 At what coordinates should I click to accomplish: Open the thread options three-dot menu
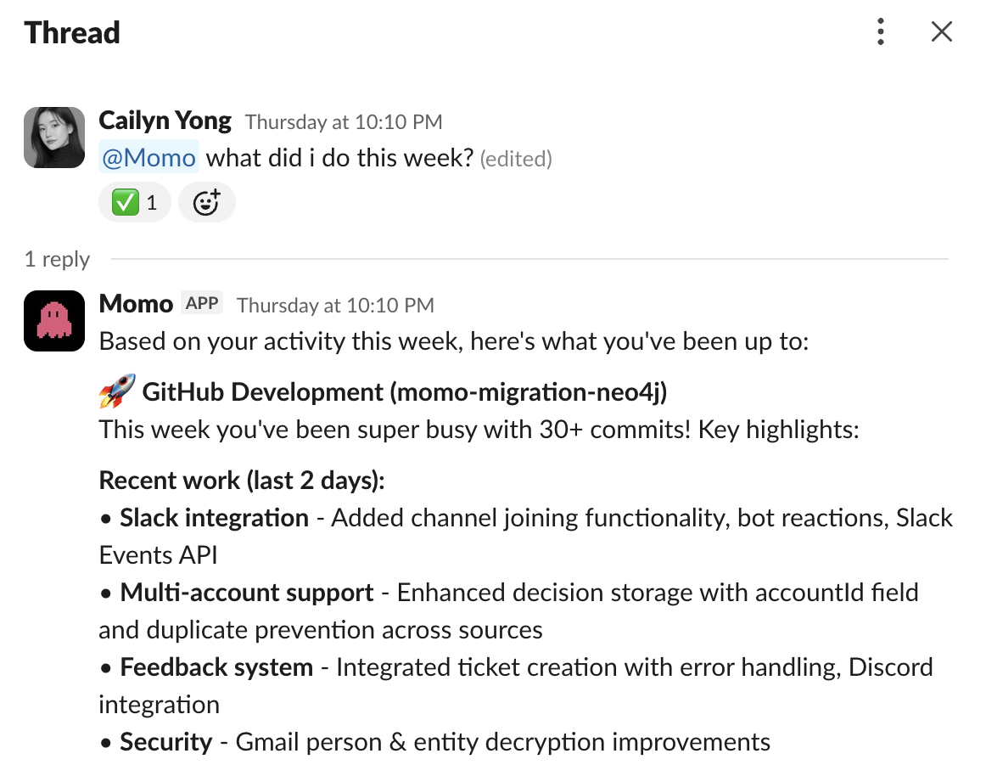pos(881,31)
